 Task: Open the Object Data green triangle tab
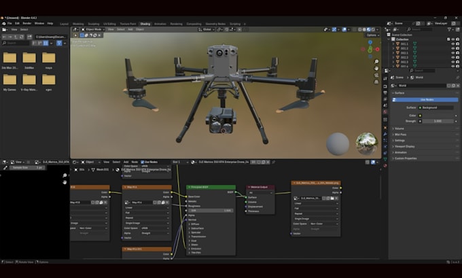[385, 159]
